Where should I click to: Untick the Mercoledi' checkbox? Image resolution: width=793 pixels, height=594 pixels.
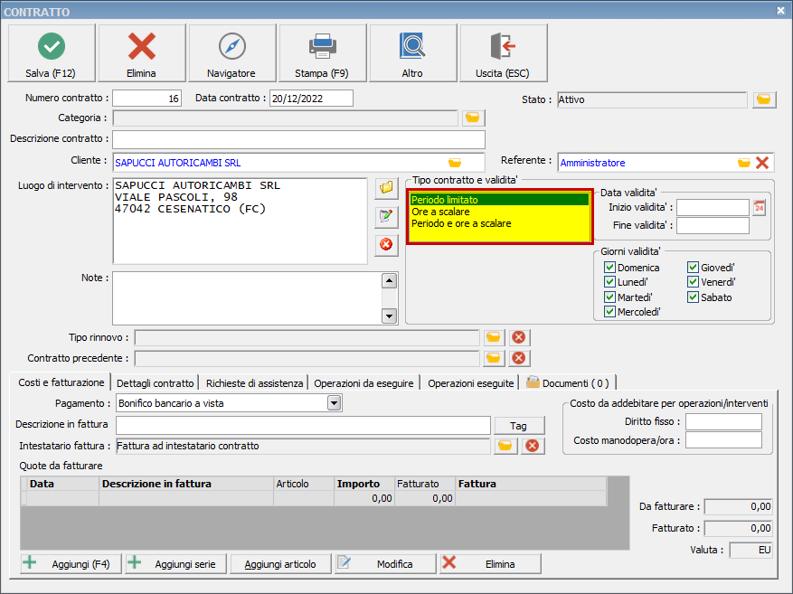[x=610, y=312]
